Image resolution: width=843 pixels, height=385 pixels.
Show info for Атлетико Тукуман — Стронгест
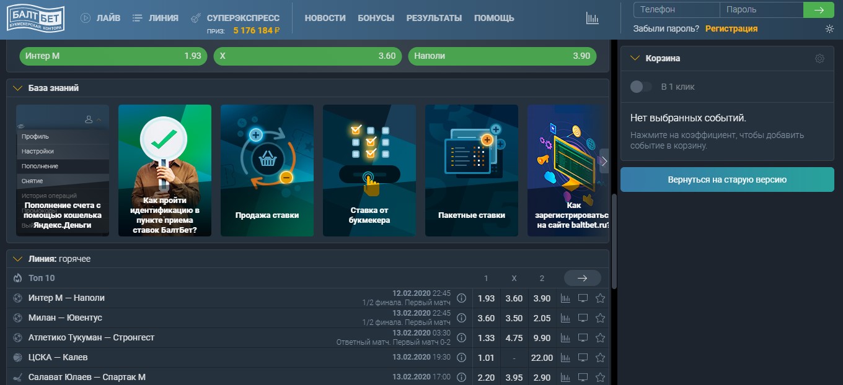coord(461,338)
